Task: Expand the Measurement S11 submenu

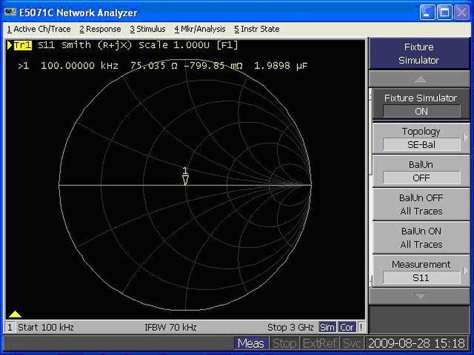Action: pos(421,271)
